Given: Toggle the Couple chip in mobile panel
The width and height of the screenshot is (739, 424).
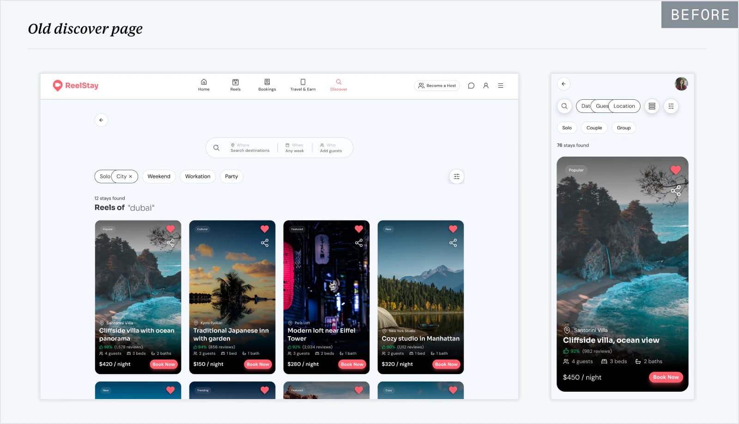Looking at the screenshot, I should tap(594, 128).
